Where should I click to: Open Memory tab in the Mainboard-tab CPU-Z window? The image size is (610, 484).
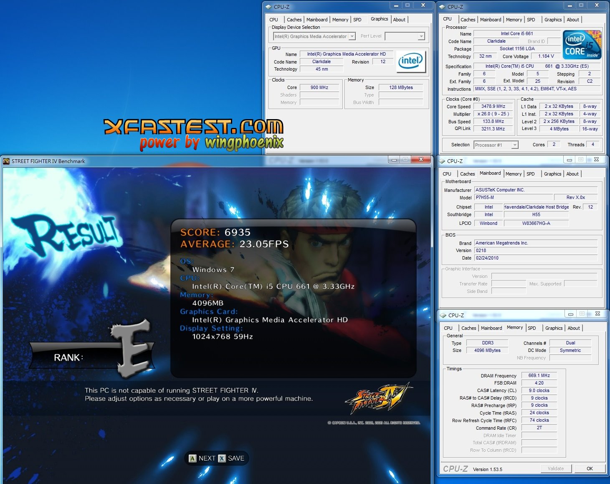[x=513, y=174]
